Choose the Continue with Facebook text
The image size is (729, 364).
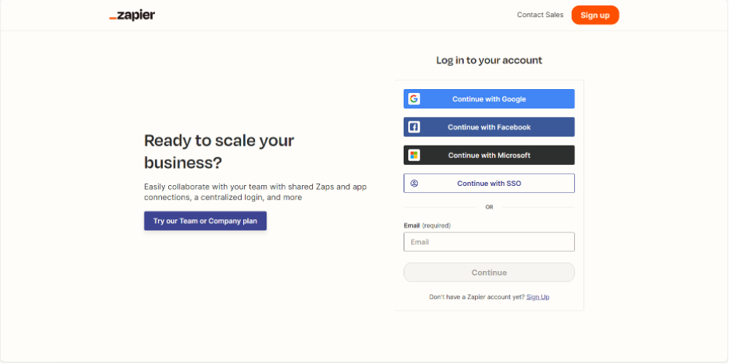click(489, 127)
